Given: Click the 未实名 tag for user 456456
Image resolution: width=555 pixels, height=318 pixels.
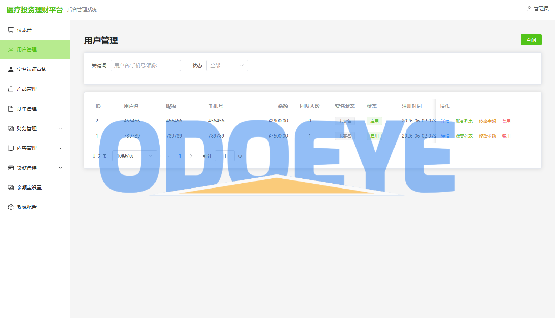Looking at the screenshot, I should (345, 121).
